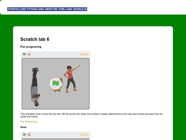Open the HTML LABS menu item

click(65, 9)
